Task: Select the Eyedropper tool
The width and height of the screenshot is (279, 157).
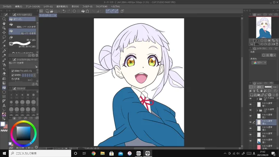Action: (x=4, y=41)
